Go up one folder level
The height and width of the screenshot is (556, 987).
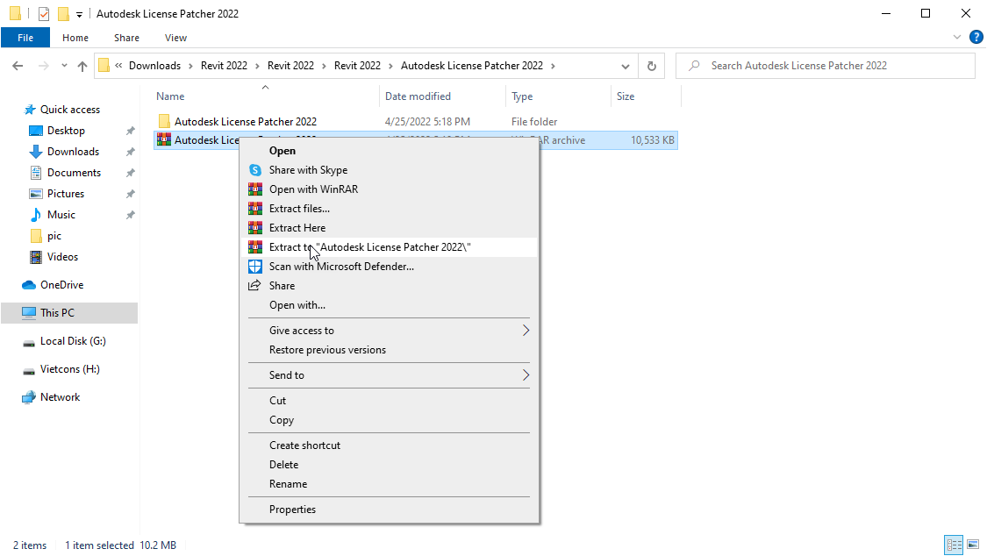coord(82,66)
